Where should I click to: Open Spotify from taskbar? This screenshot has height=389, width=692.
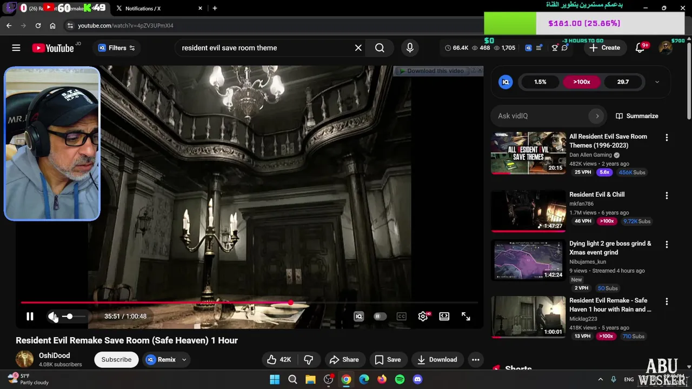[400, 379]
